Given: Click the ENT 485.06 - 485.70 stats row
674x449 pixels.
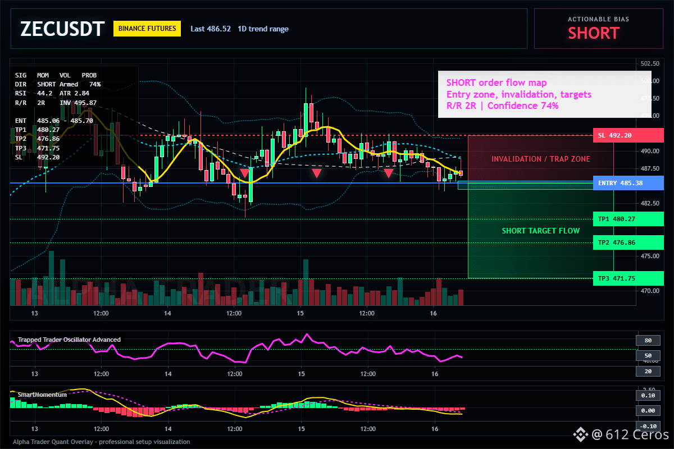Looking at the screenshot, I should [54, 121].
